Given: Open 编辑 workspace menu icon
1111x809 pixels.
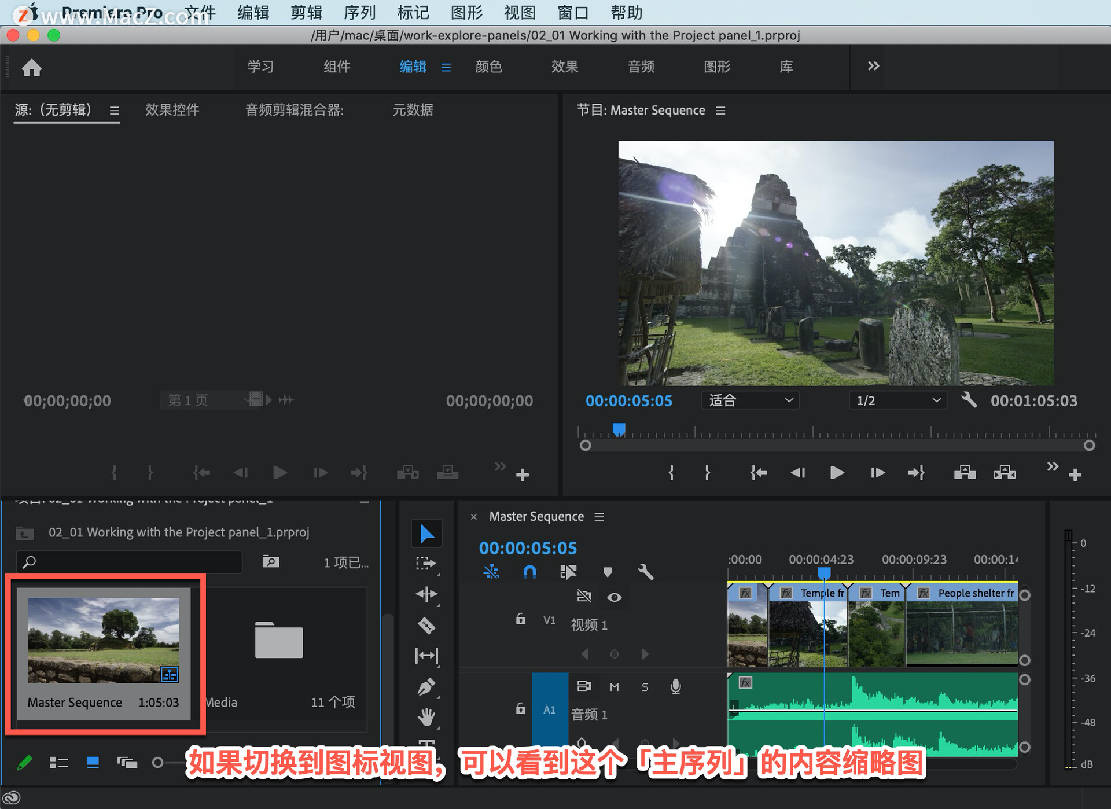Looking at the screenshot, I should pos(446,68).
